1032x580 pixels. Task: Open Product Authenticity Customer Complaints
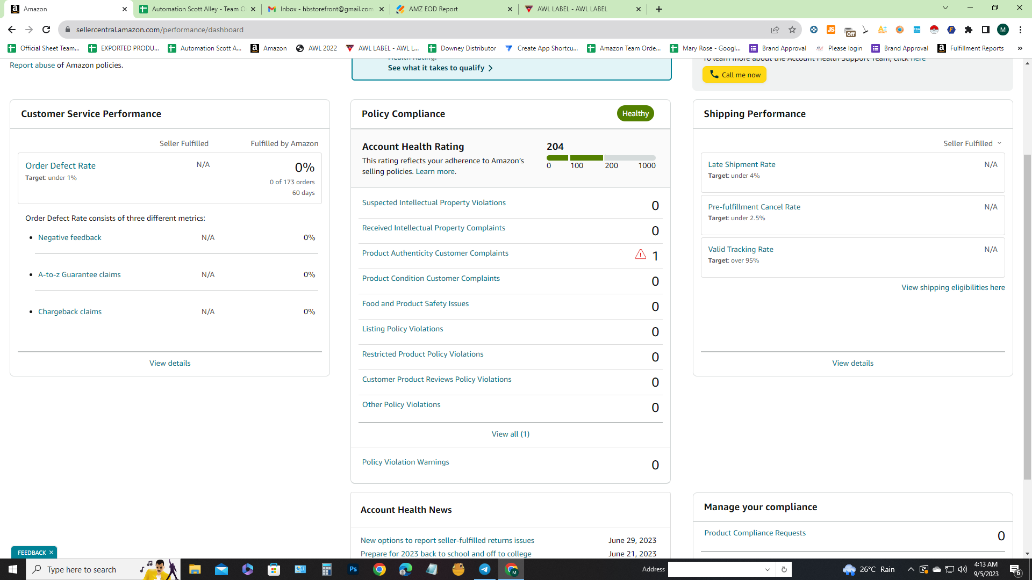click(435, 253)
